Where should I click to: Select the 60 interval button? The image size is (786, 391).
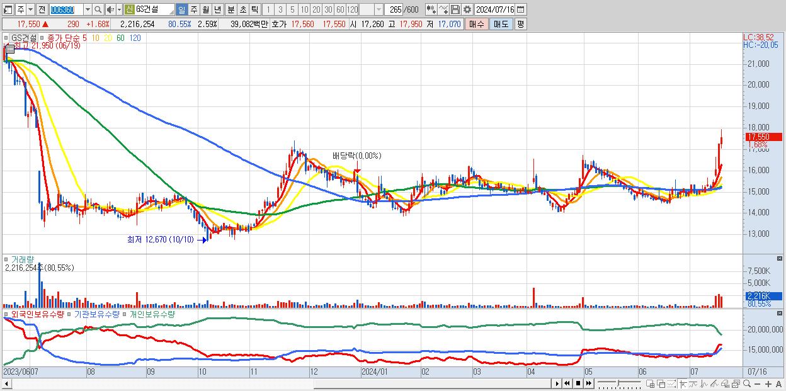340,9
